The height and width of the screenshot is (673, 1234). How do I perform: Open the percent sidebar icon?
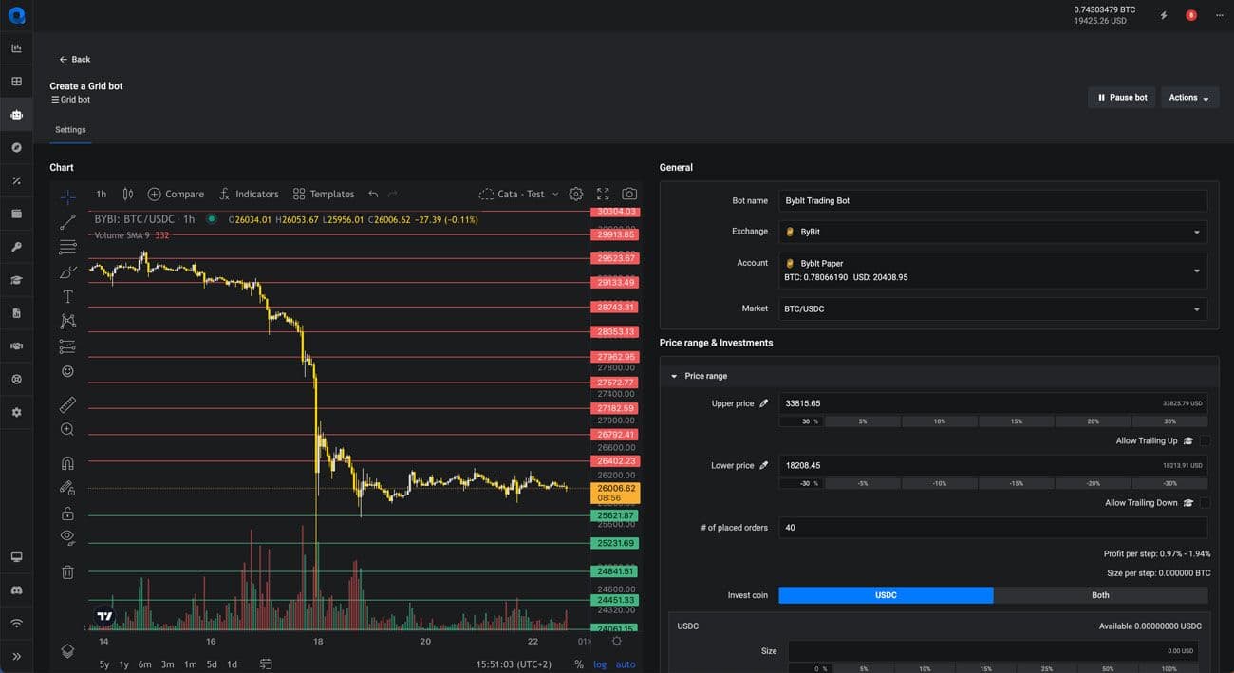tap(16, 180)
